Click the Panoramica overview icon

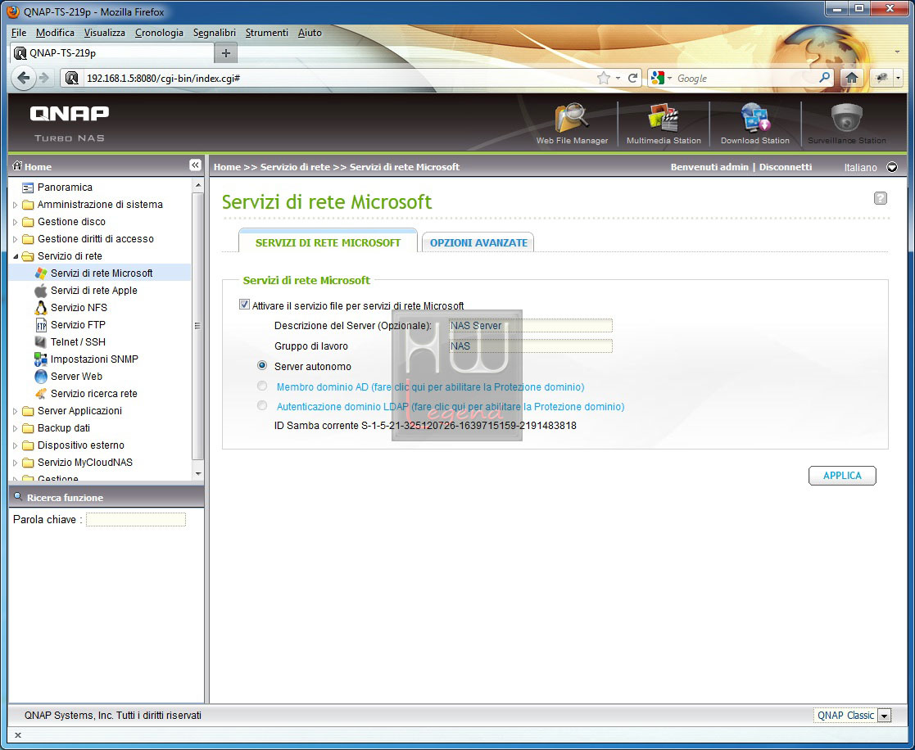point(27,187)
